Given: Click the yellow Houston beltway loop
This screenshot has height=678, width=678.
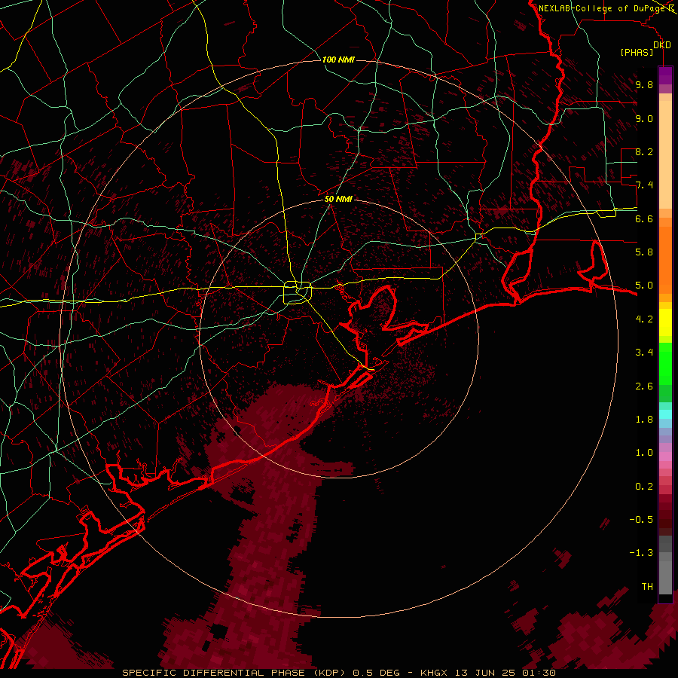Looking at the screenshot, I should click(x=298, y=293).
